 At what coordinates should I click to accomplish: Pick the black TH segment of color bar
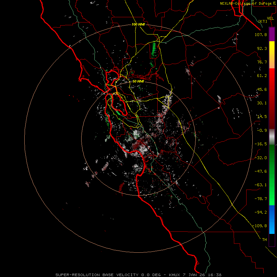pyautogui.click(x=272, y=240)
